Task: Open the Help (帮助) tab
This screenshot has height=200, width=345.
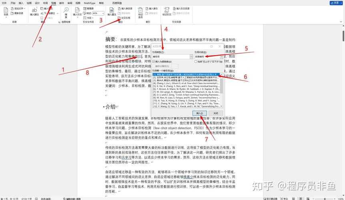Action: click(x=101, y=3)
